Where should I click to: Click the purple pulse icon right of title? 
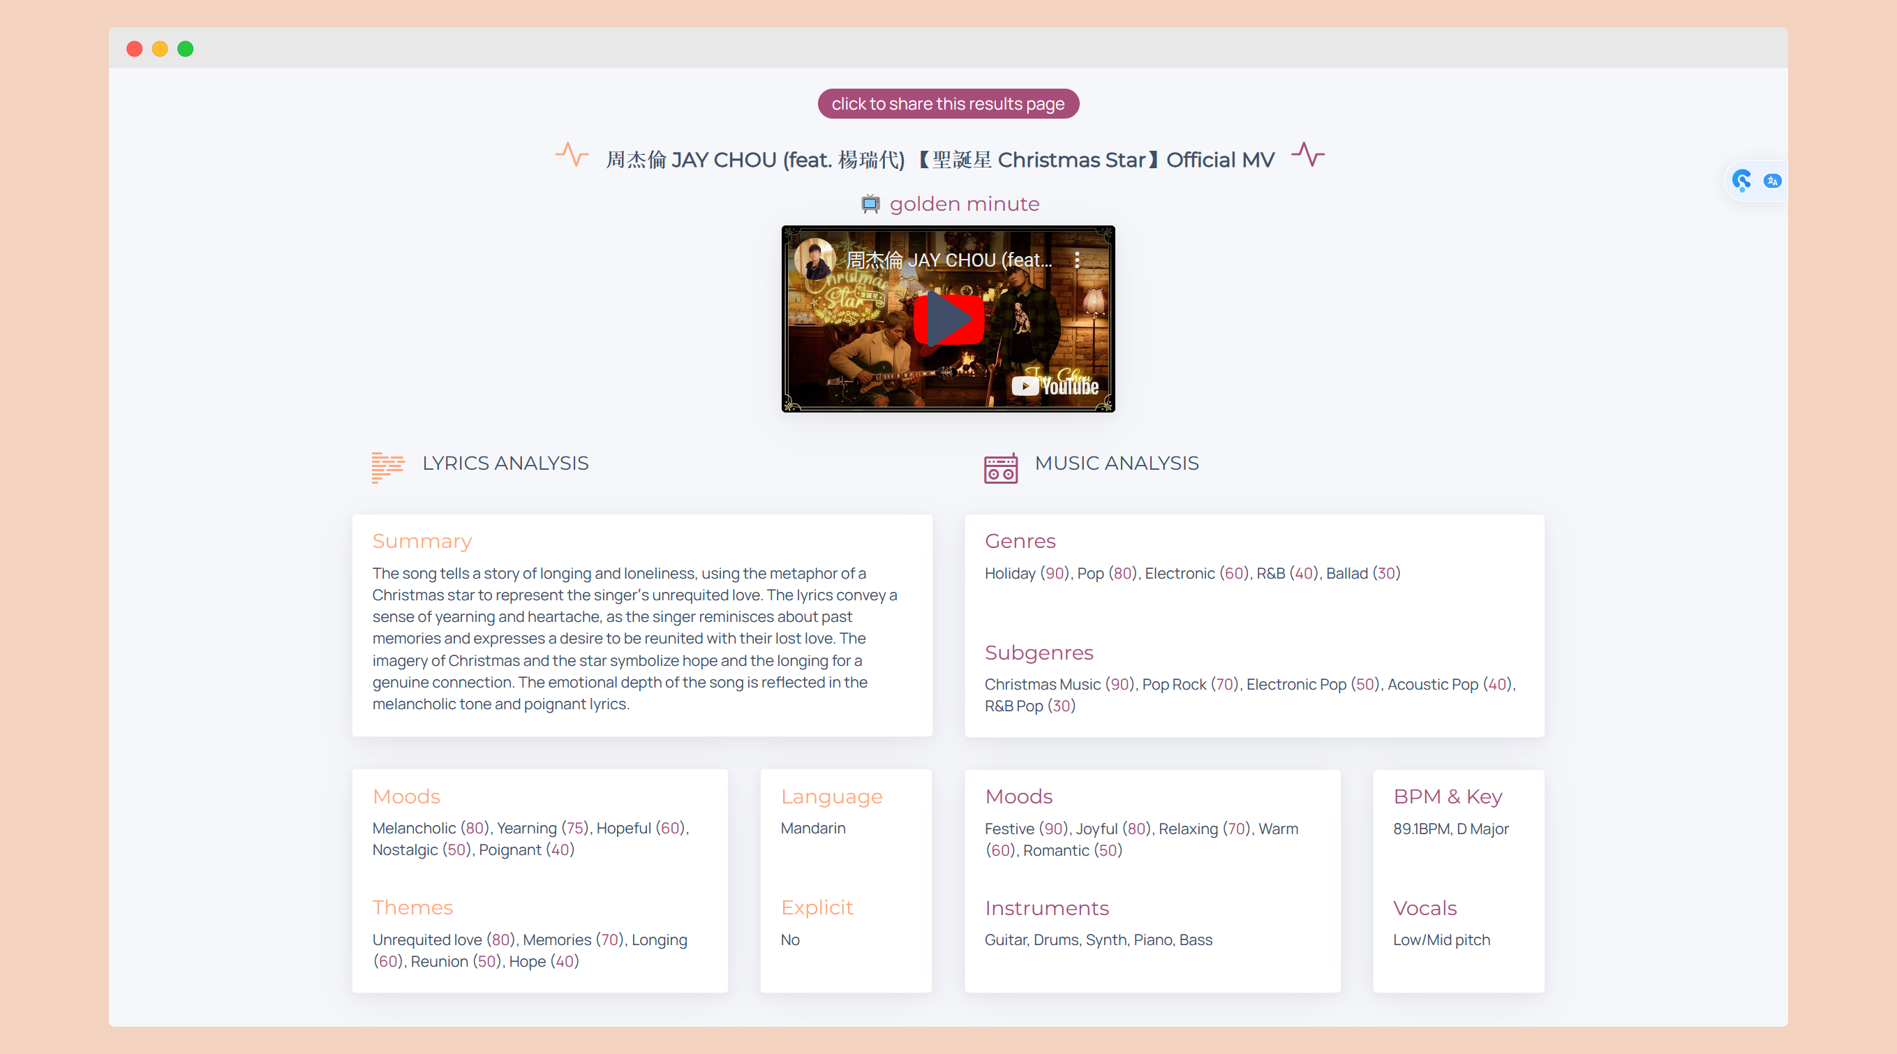(1308, 155)
